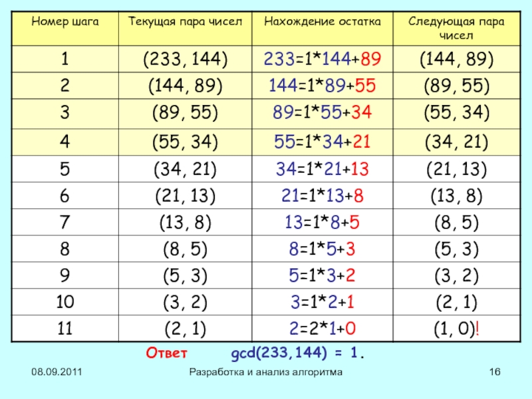Click the 'Номер шага' column header
The width and height of the screenshot is (532, 399).
65,29
